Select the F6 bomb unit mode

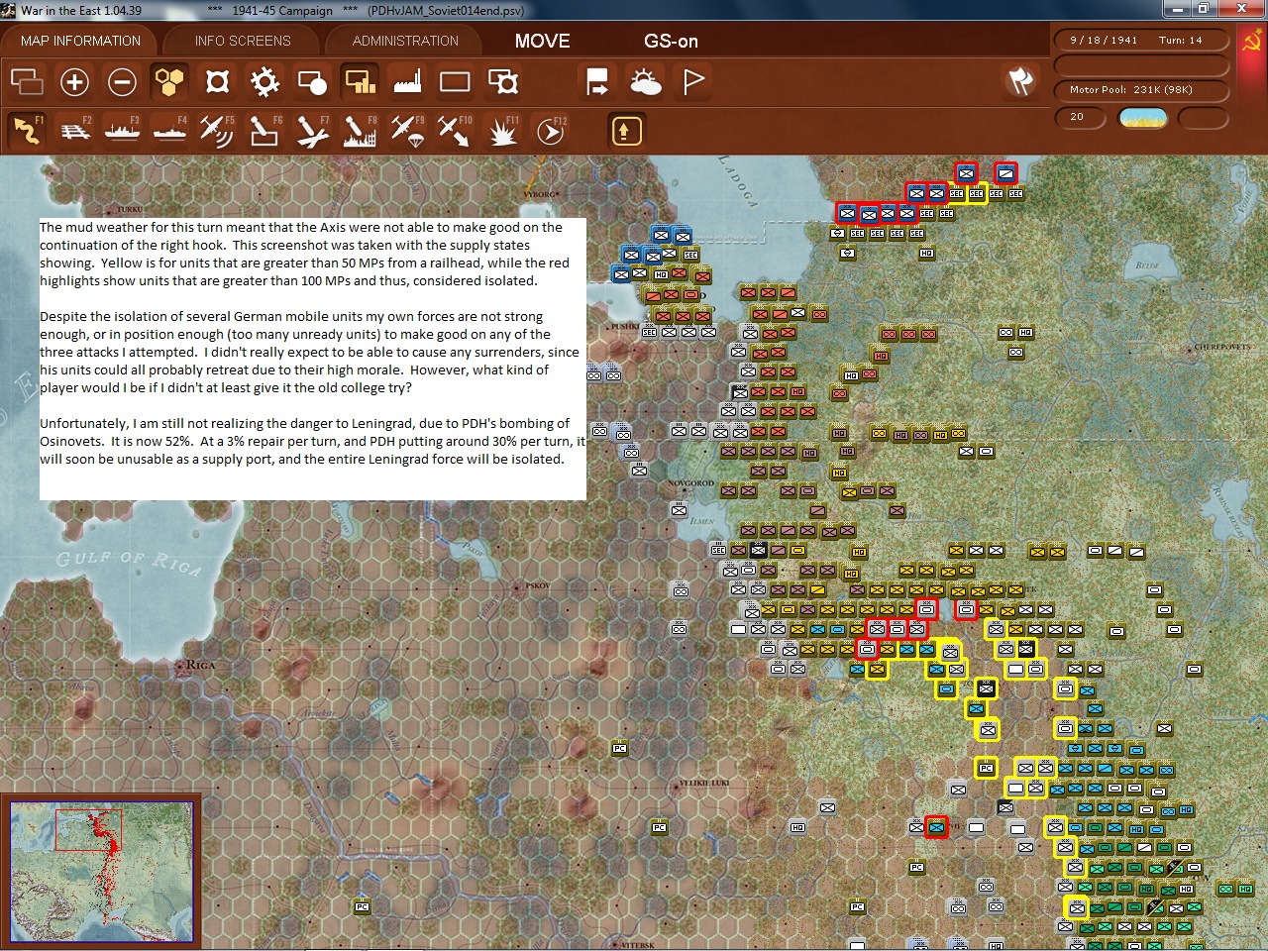tap(264, 131)
